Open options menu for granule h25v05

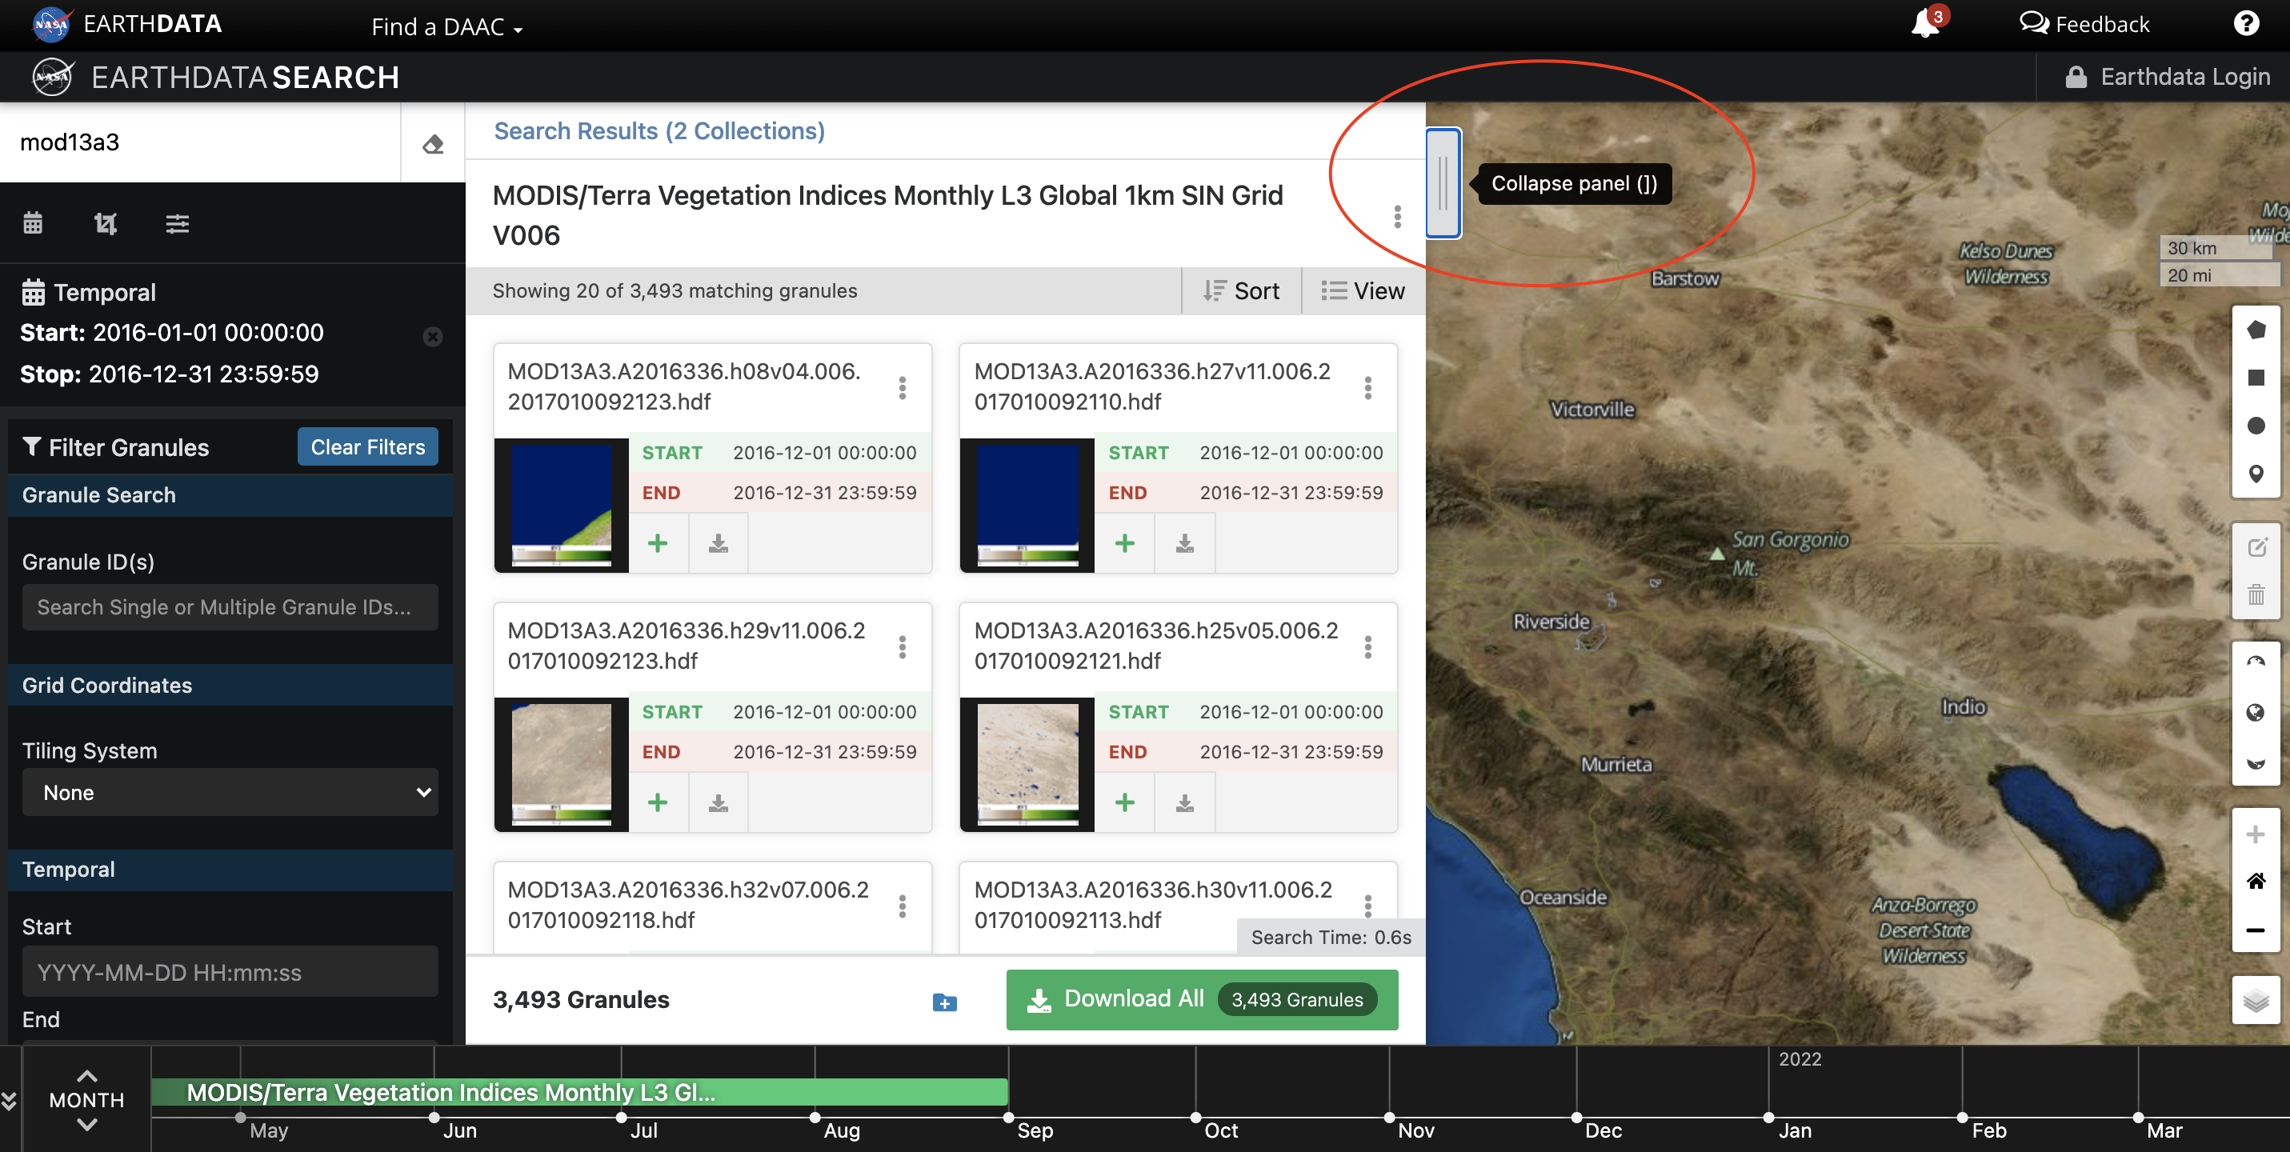(1368, 647)
